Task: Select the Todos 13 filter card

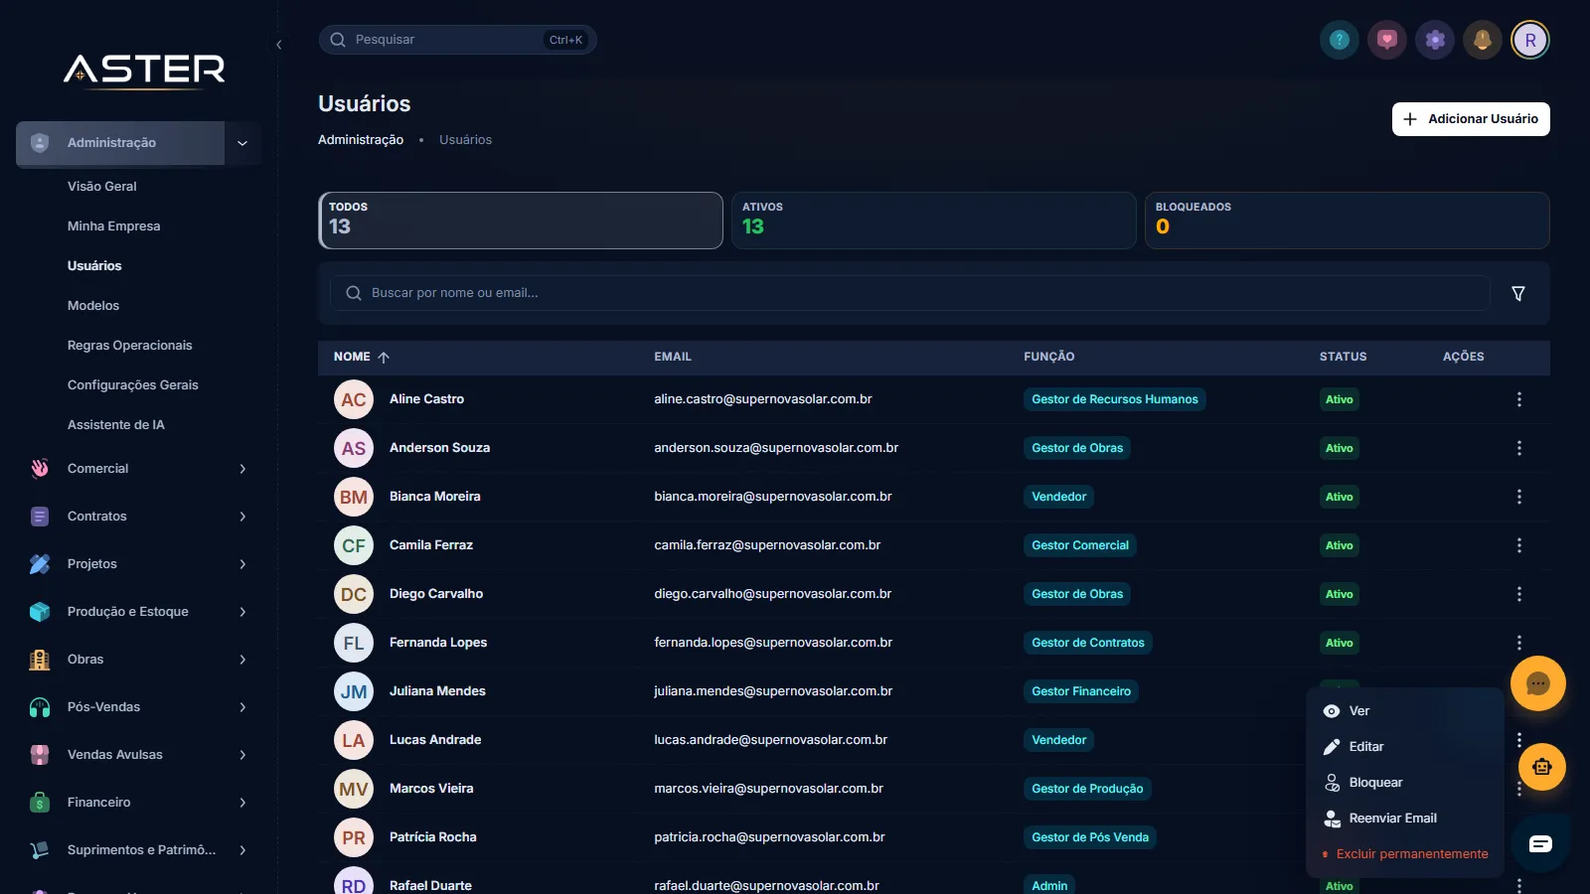Action: tap(521, 221)
